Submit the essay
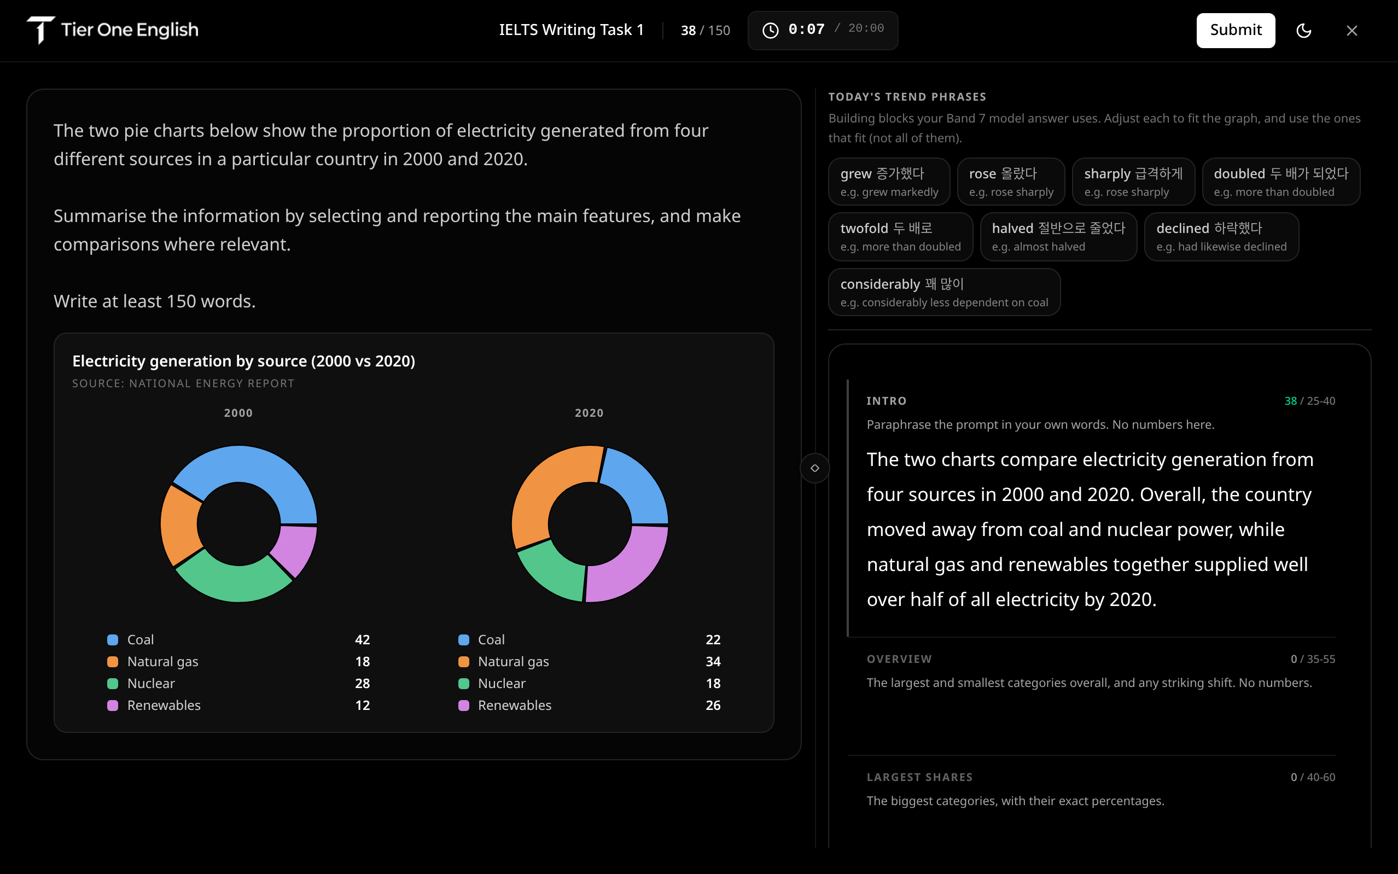 (1235, 30)
